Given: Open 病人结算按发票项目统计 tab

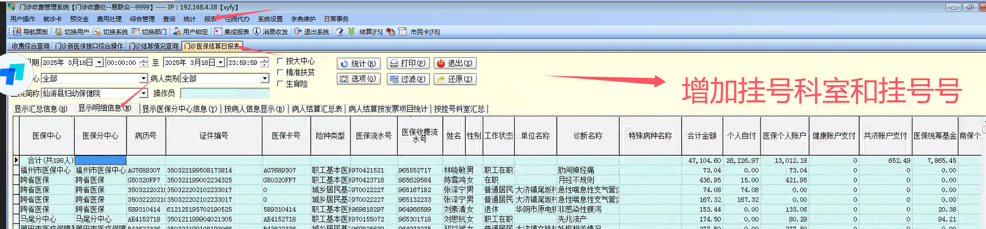Looking at the screenshot, I should coord(388,109).
